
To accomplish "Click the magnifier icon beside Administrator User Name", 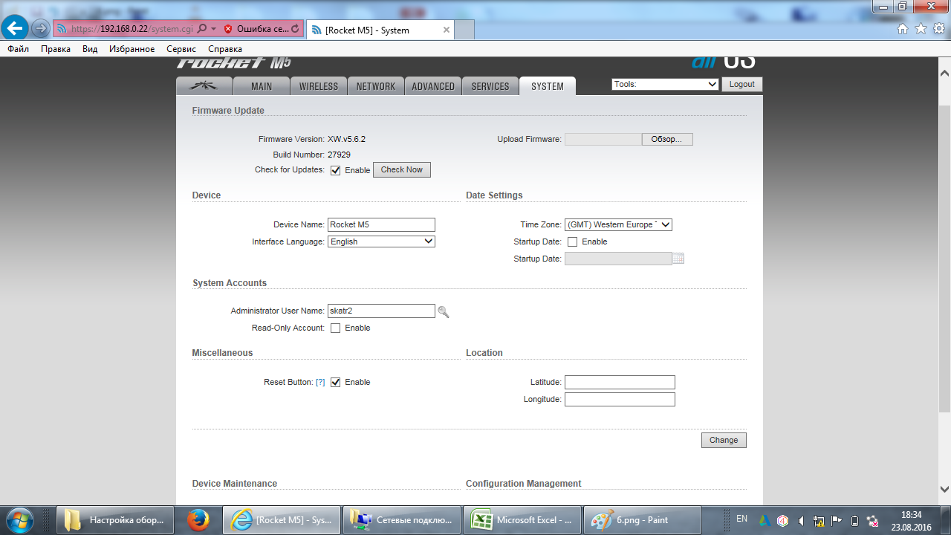I will [444, 312].
